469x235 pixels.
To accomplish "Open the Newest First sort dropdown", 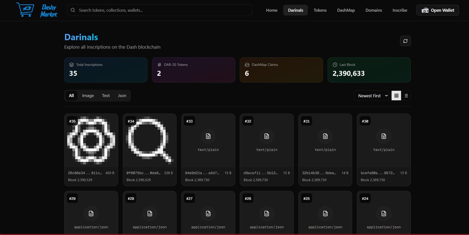I will (x=371, y=96).
